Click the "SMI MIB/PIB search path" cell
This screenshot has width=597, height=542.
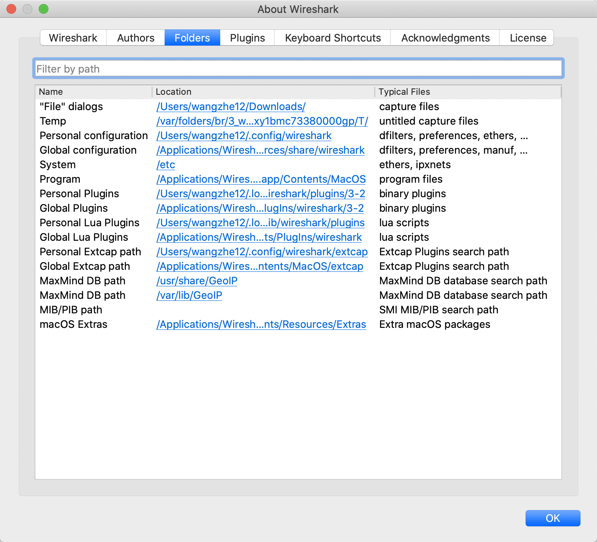tap(439, 310)
